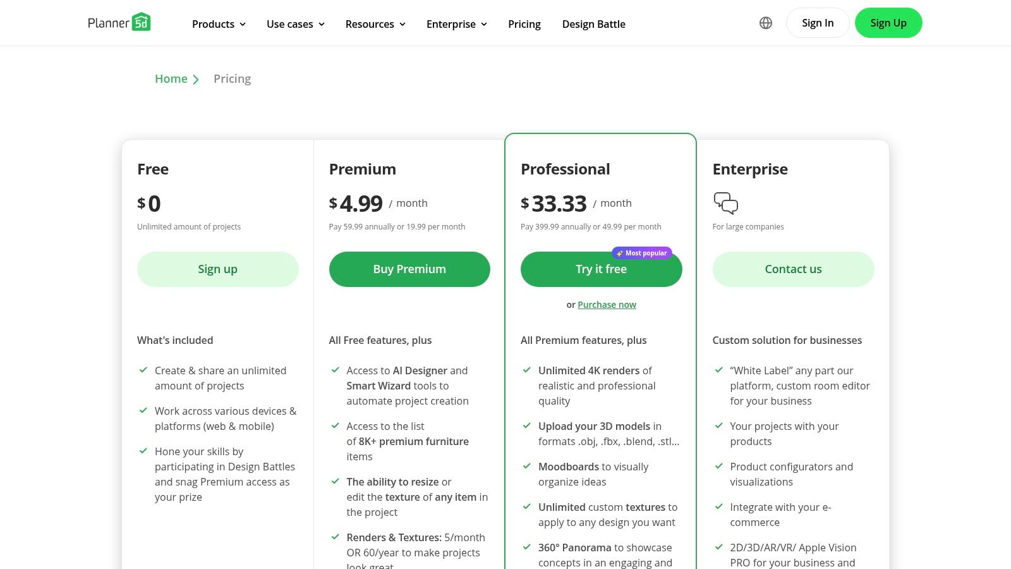
Task: Click the Enterprise chat bubbles icon
Action: [x=725, y=203]
